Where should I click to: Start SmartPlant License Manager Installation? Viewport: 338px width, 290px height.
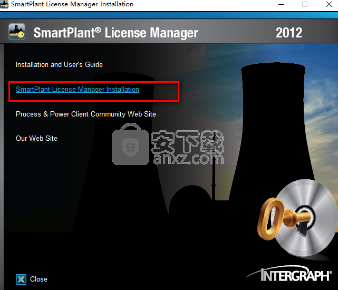coord(78,90)
